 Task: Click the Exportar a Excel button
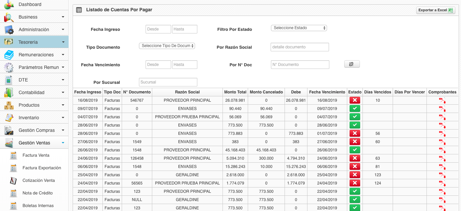pos(435,10)
